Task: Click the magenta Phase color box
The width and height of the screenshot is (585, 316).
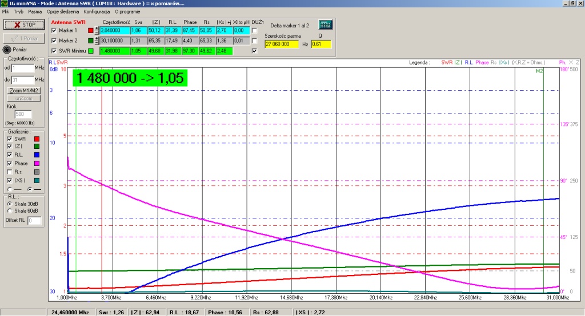Action: coord(37,163)
